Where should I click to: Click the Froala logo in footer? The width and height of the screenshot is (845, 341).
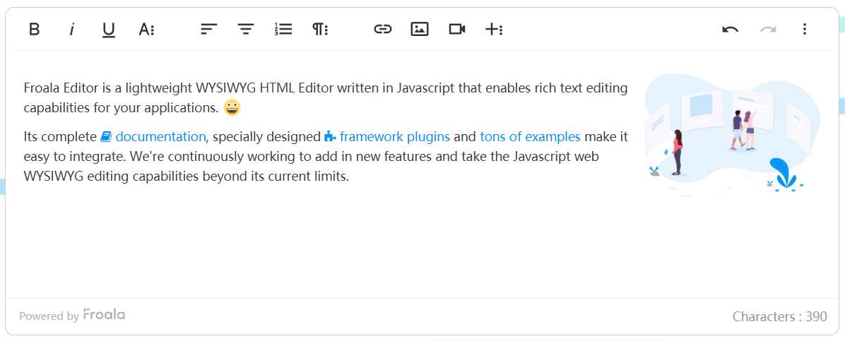tap(104, 315)
